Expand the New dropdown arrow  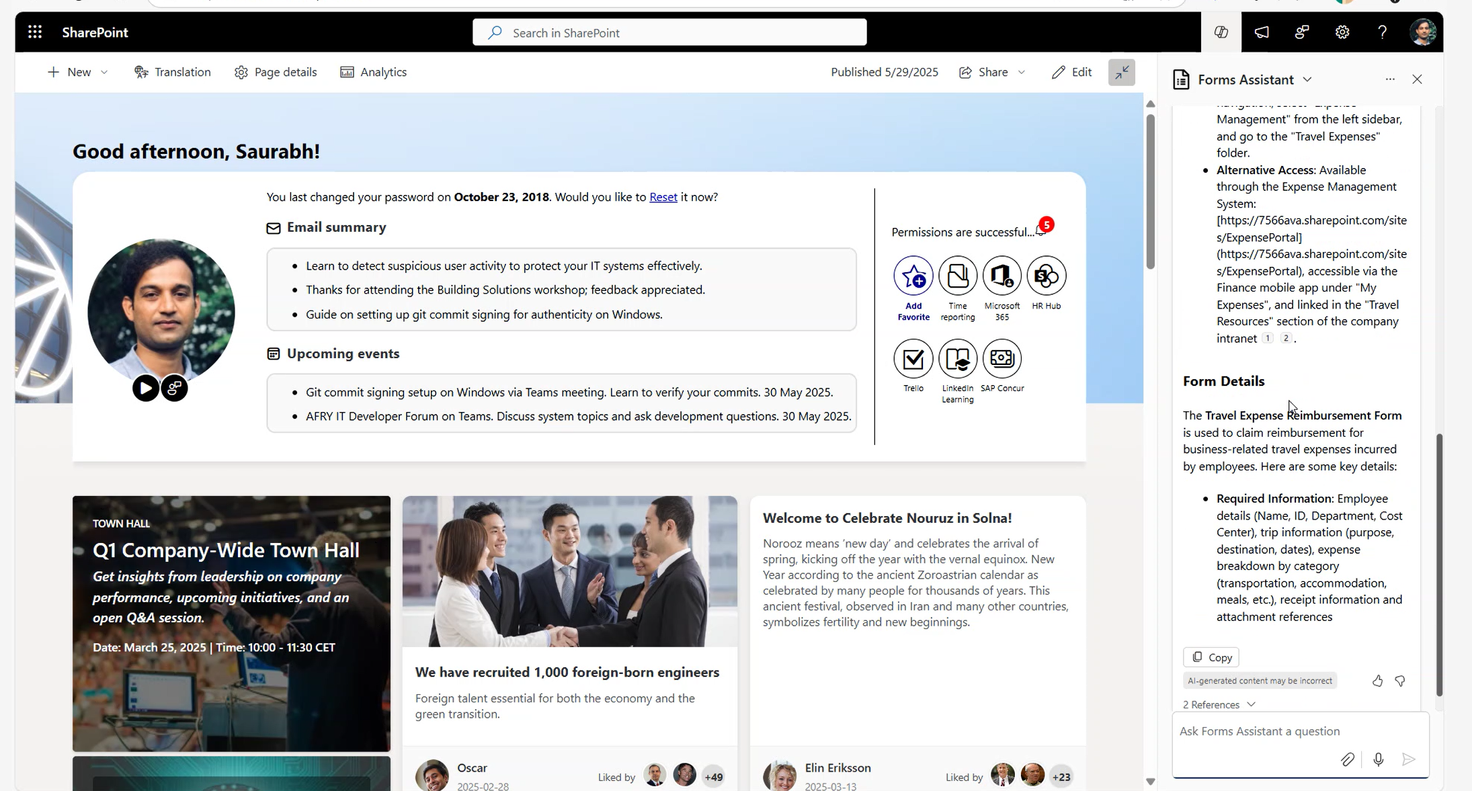104,72
